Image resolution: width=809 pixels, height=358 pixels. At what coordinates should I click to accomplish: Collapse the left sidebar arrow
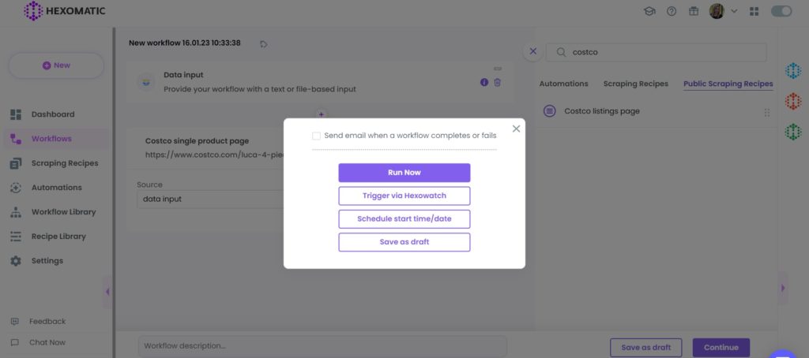tap(107, 292)
